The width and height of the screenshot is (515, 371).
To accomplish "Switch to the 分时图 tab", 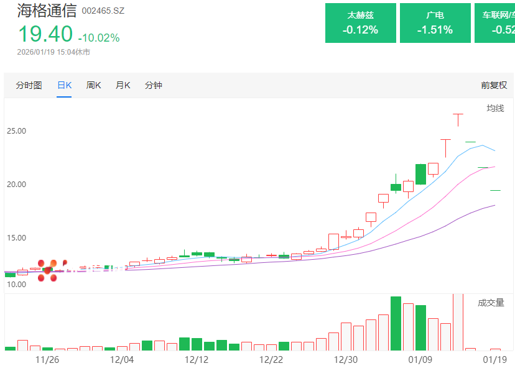I will [x=29, y=85].
